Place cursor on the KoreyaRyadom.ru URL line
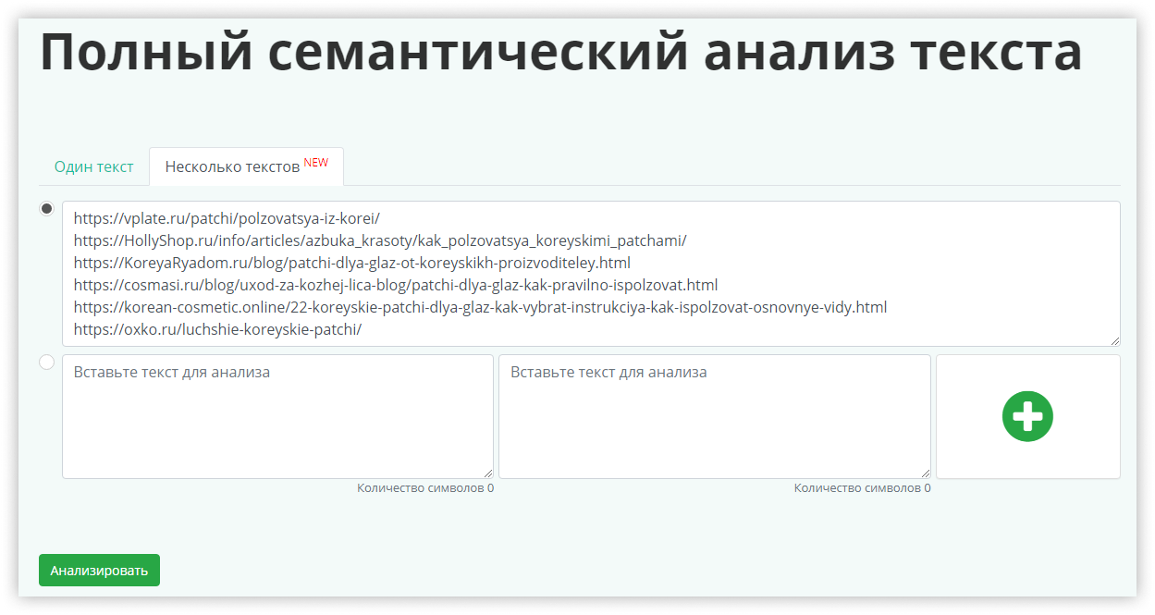This screenshot has width=1155, height=615. (351, 263)
